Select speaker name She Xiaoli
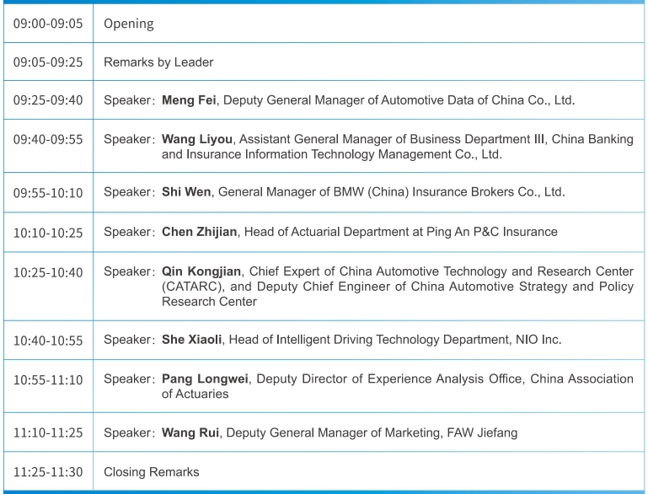This screenshot has width=648, height=494. [x=192, y=340]
